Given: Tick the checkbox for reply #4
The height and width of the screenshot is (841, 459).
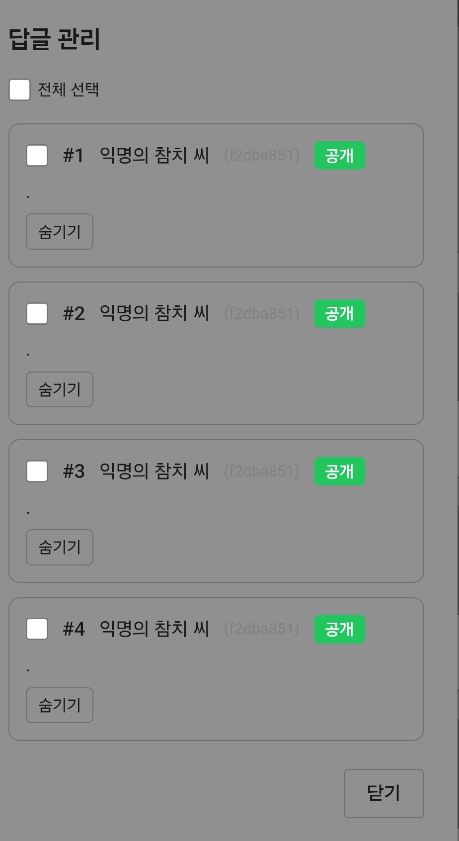Looking at the screenshot, I should pos(37,629).
